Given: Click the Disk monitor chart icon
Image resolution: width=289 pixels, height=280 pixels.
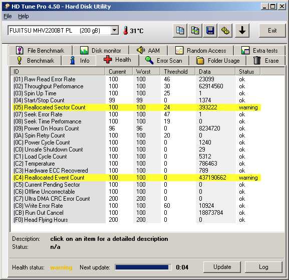Looking at the screenshot, I should click(x=84, y=50).
